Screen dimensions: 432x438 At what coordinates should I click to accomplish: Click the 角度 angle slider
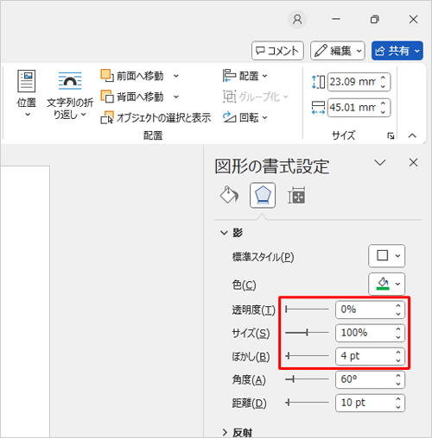[x=307, y=379]
